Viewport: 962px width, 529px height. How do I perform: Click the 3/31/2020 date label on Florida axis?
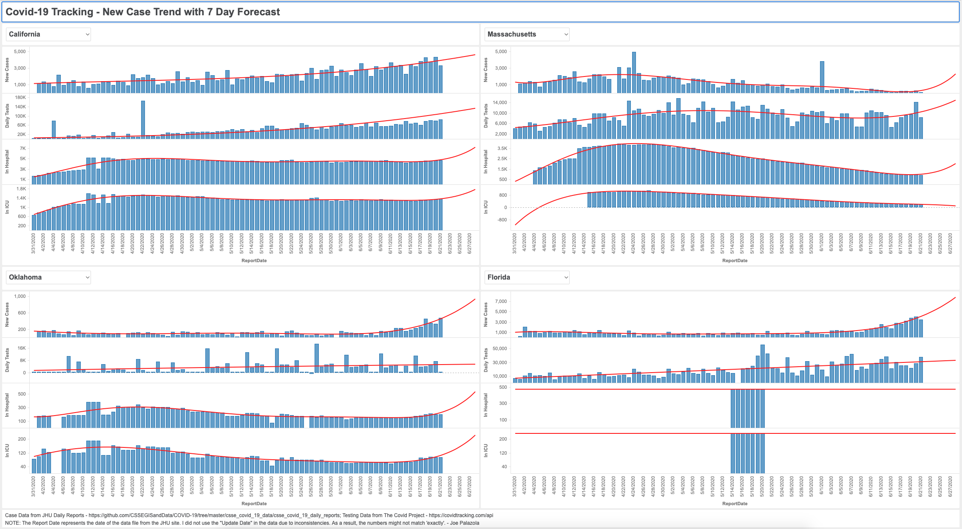[x=514, y=487]
